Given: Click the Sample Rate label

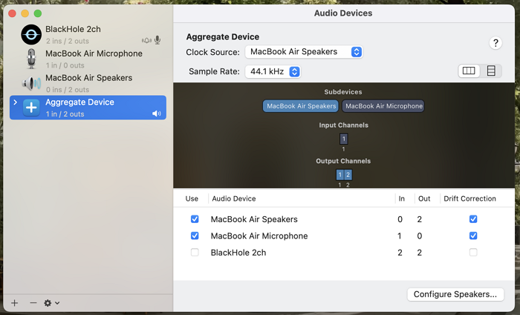Looking at the screenshot, I should [x=214, y=71].
